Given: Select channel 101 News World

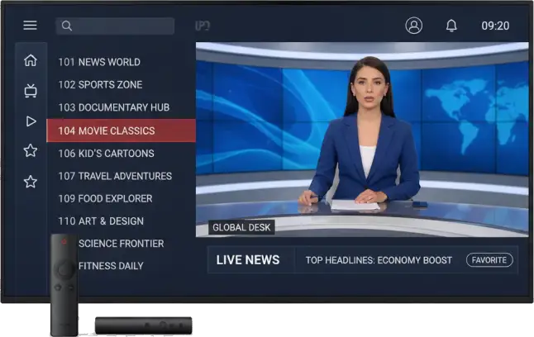Looking at the screenshot, I should pos(99,62).
